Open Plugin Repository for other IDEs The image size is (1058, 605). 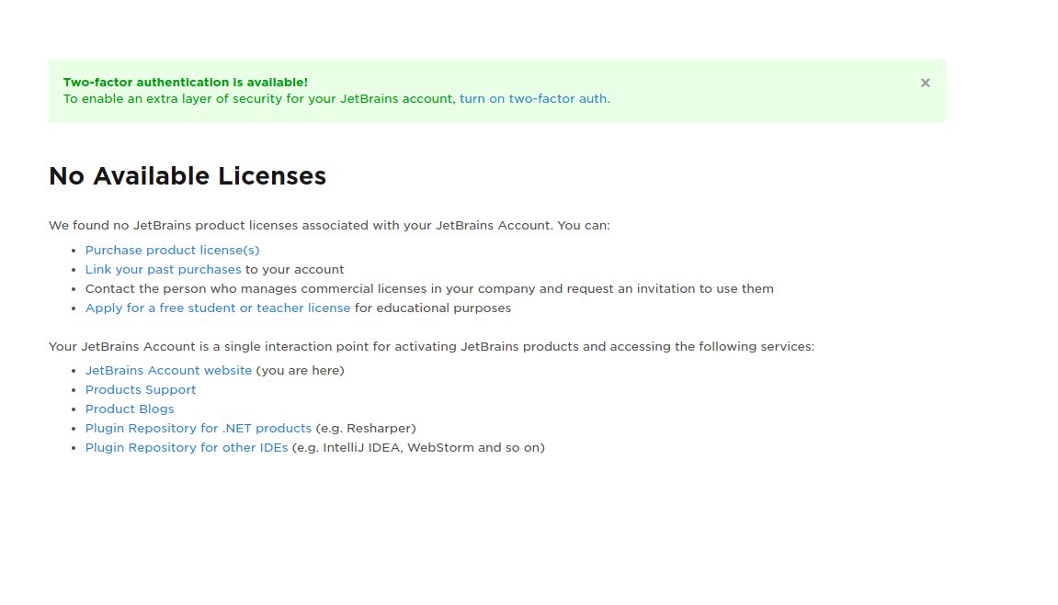pos(187,447)
